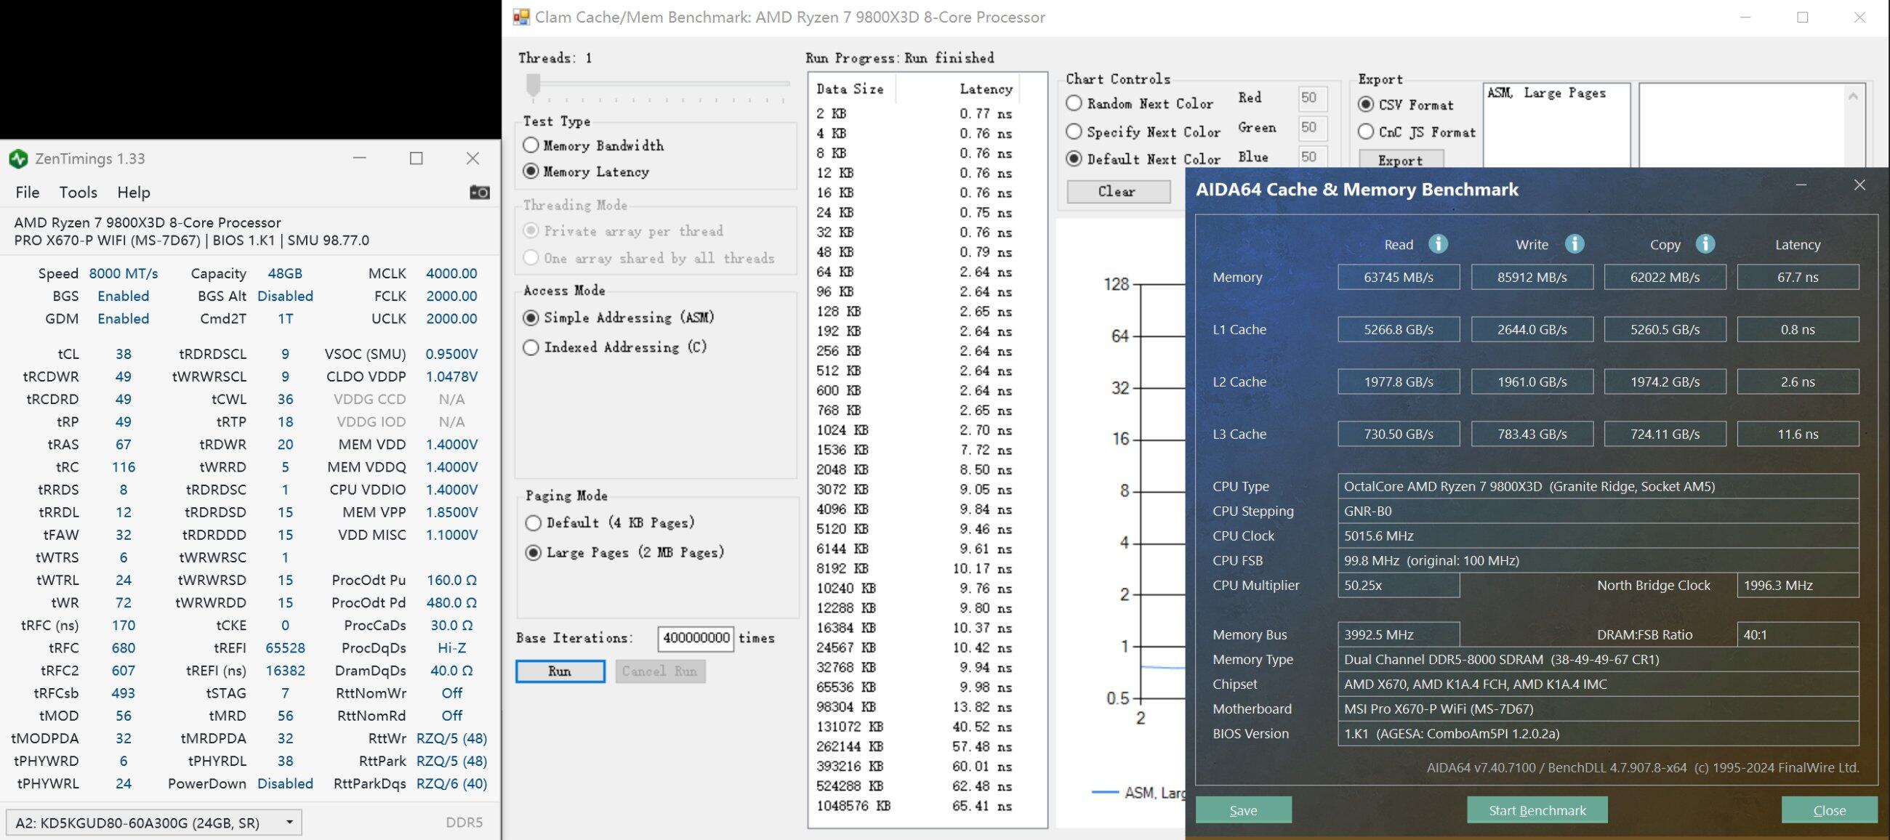Click Run button in Clam benchmark

[560, 671]
